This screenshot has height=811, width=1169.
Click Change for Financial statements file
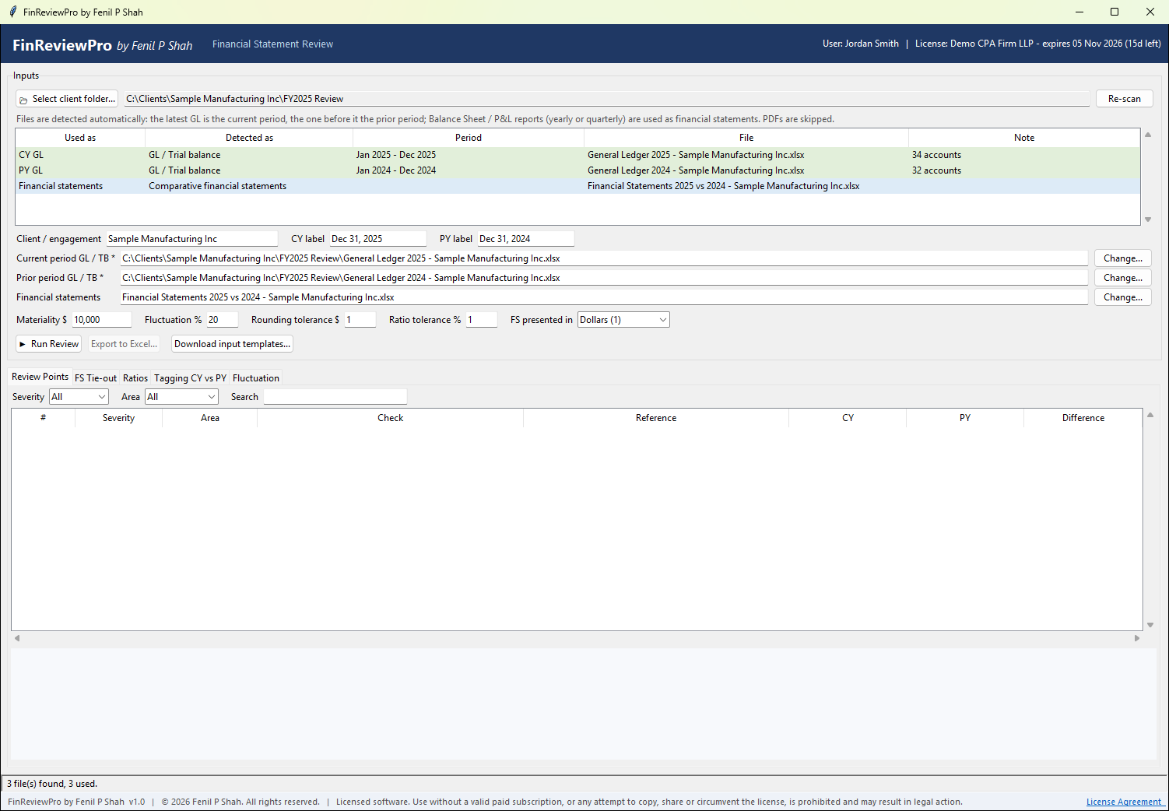pyautogui.click(x=1123, y=297)
